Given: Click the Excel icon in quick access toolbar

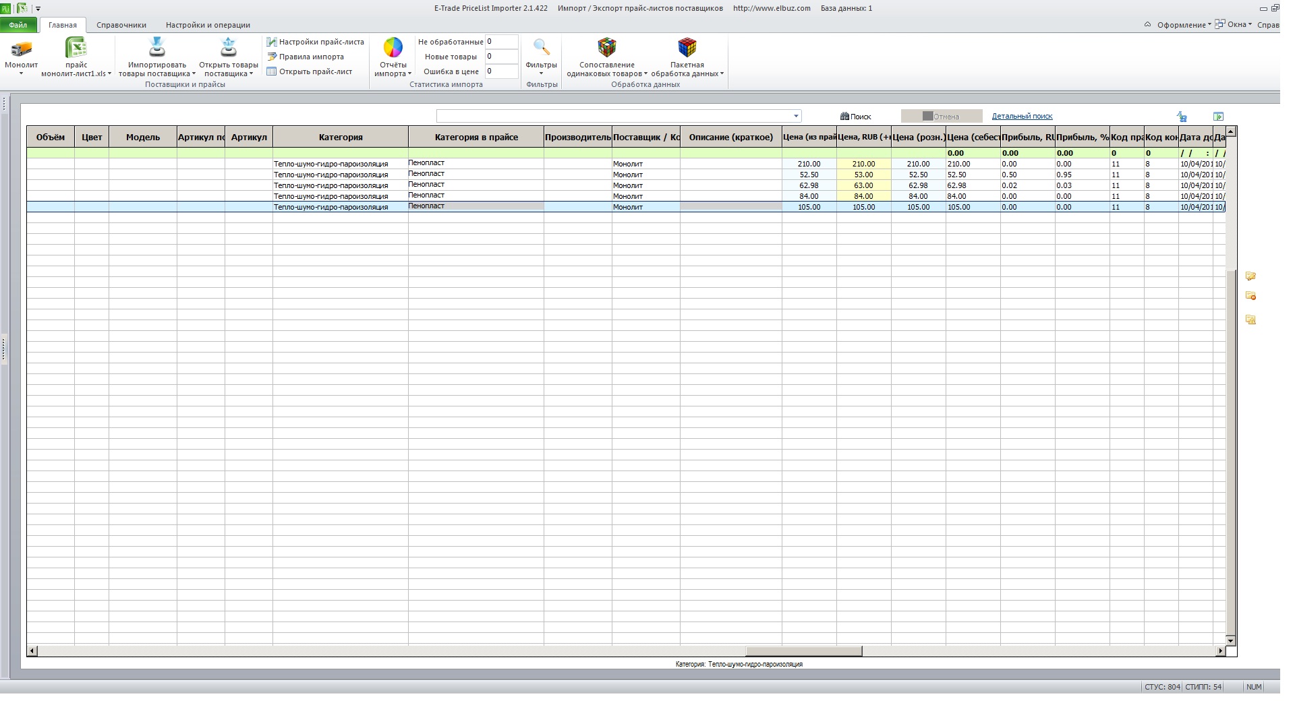Looking at the screenshot, I should point(22,8).
